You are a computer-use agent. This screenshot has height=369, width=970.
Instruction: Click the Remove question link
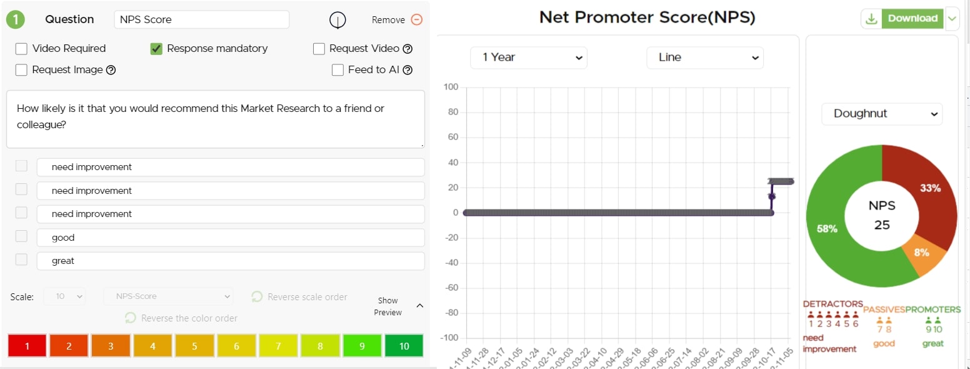point(388,20)
